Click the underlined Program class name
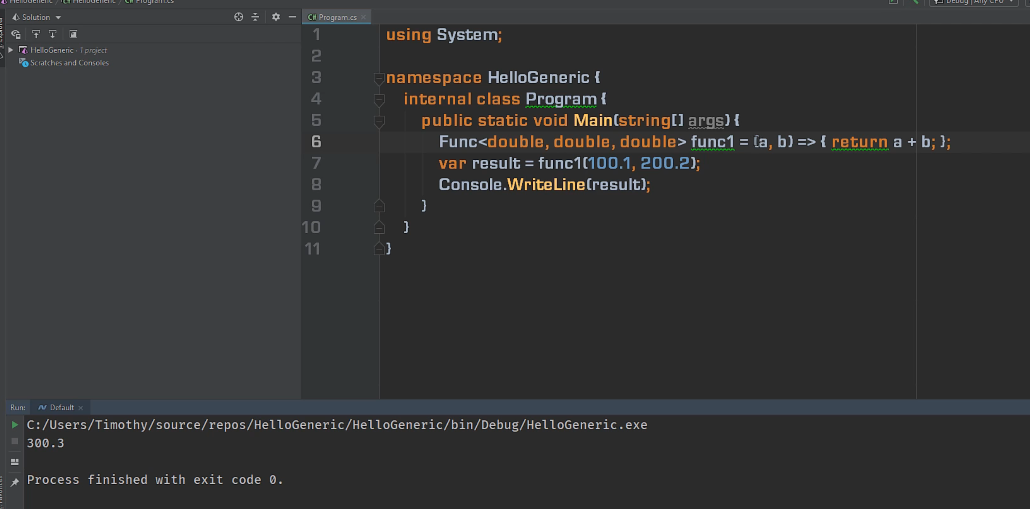The image size is (1030, 509). click(x=561, y=99)
